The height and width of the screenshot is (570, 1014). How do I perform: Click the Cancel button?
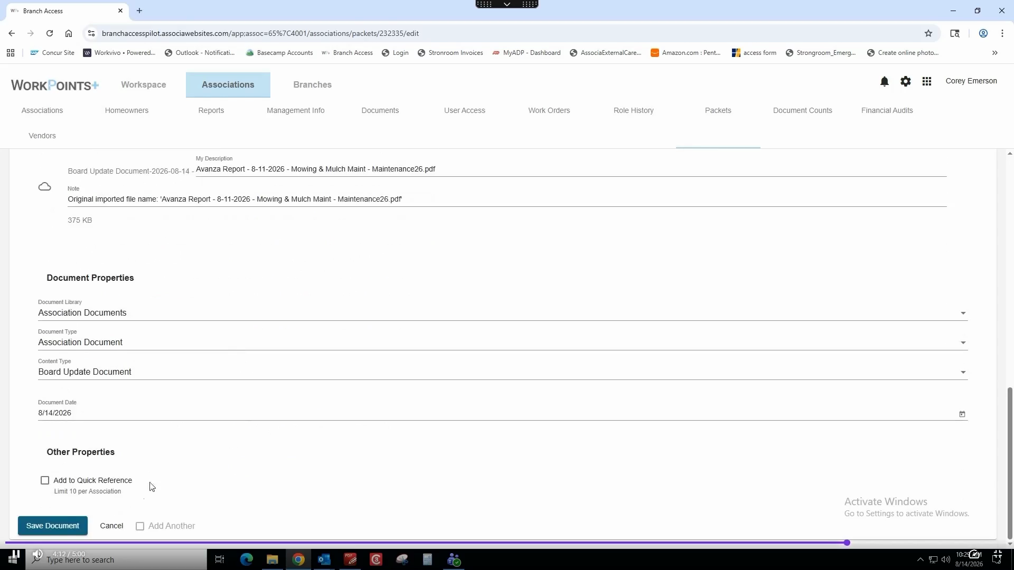point(111,526)
